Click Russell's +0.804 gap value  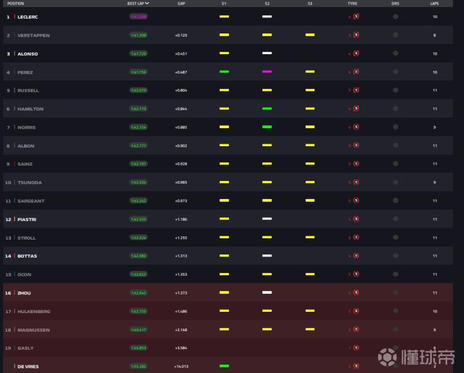(180, 90)
